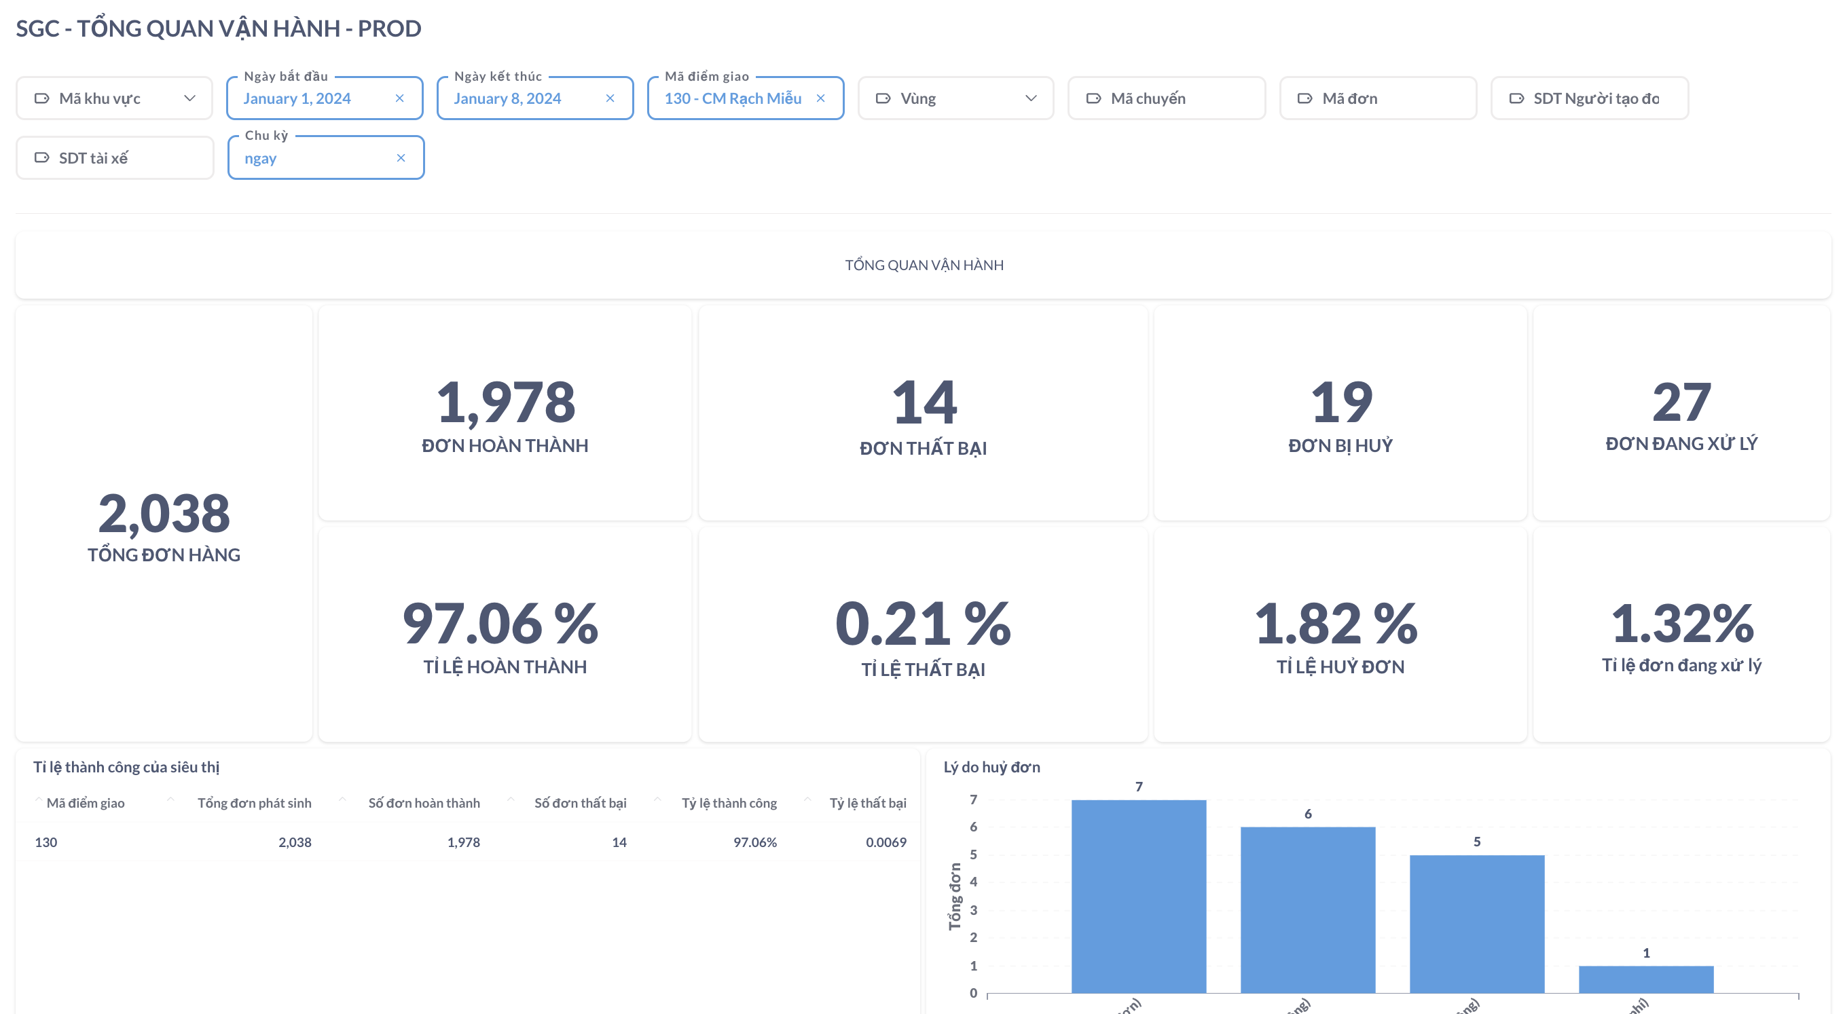Click the tag icon beside SDT tài xế

click(x=42, y=157)
